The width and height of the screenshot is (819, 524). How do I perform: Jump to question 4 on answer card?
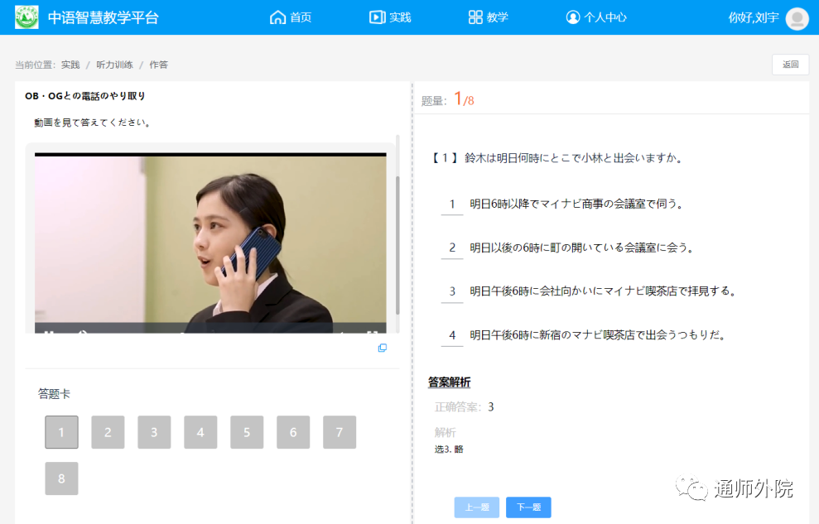(200, 432)
